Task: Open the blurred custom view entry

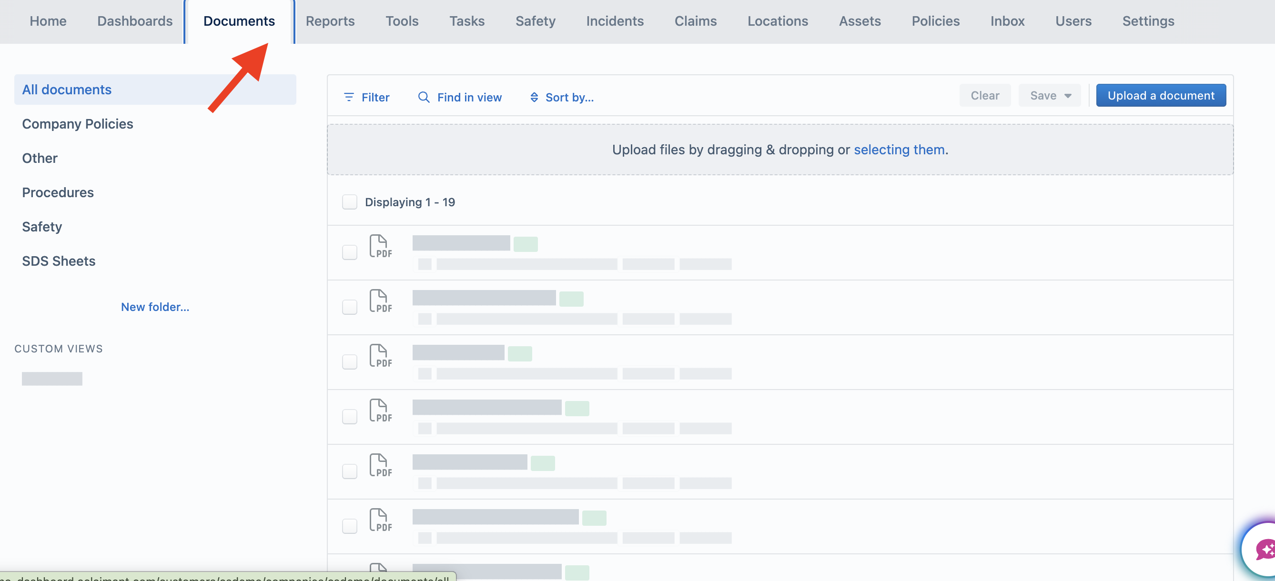Action: pos(52,379)
